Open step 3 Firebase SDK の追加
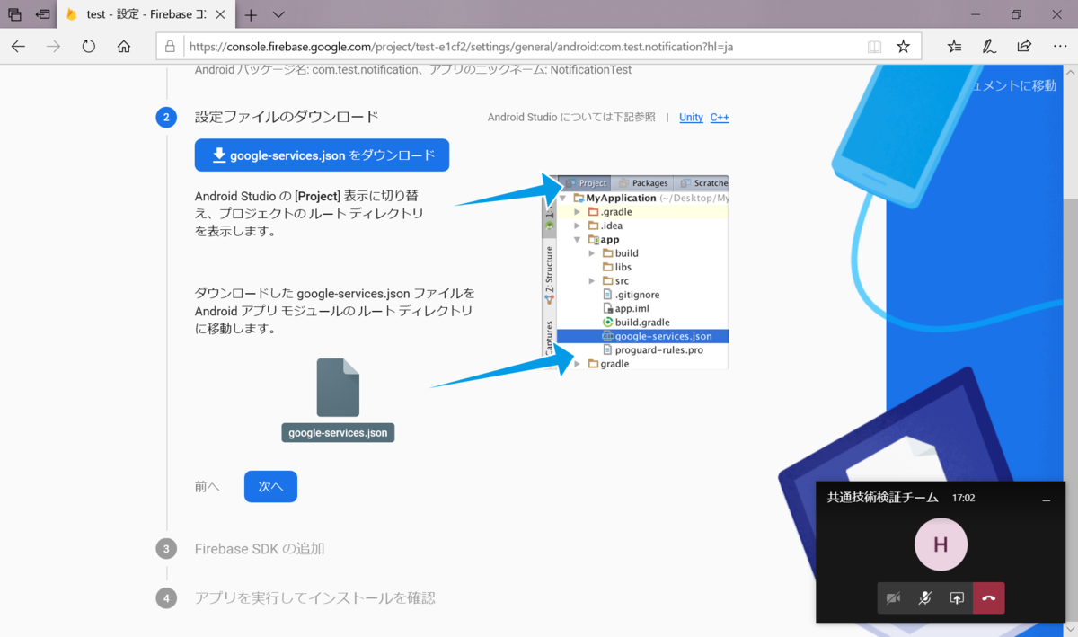 (x=260, y=548)
